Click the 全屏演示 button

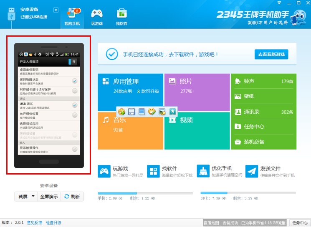pyautogui.click(x=49, y=197)
